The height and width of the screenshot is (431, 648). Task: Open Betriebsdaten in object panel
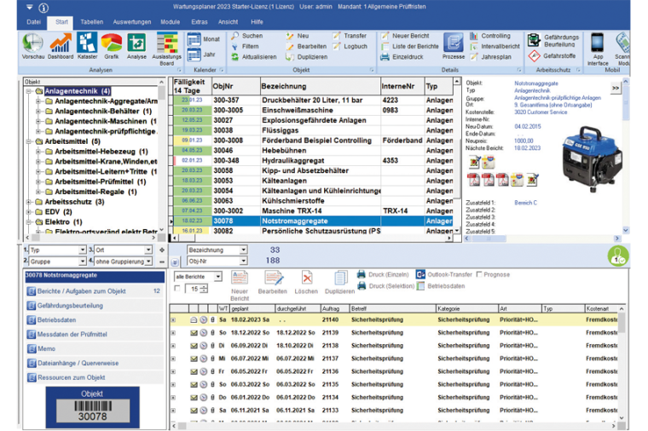[95, 320]
